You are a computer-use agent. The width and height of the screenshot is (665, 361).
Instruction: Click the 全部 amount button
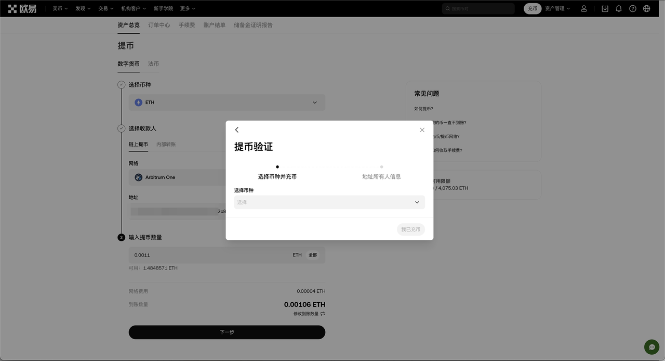[312, 255]
